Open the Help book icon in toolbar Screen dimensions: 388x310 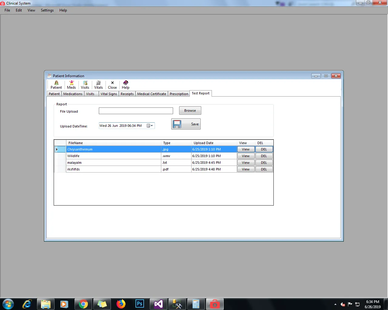tap(125, 85)
